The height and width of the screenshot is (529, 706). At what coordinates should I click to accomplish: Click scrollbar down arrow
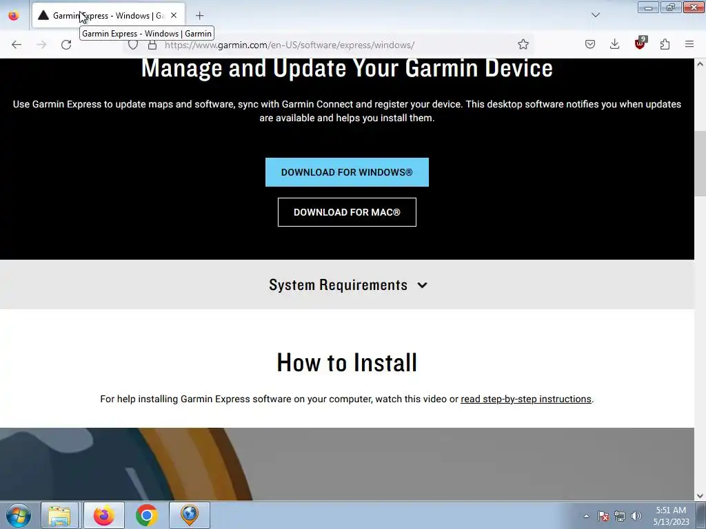coord(700,496)
